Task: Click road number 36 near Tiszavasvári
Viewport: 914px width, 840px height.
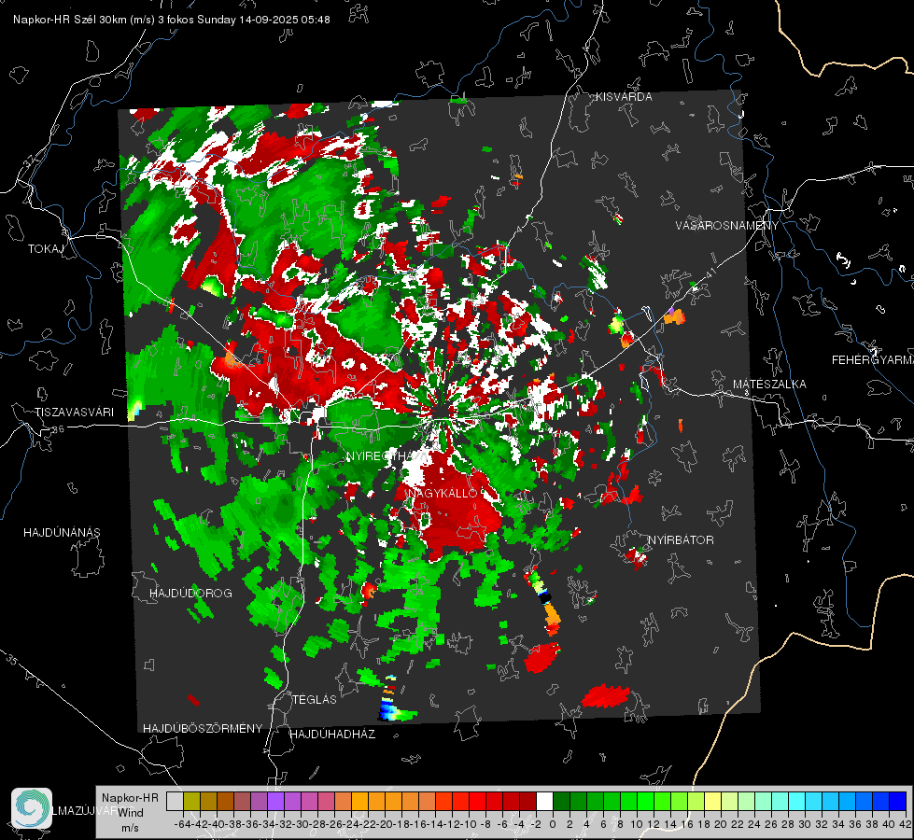Action: pos(58,429)
